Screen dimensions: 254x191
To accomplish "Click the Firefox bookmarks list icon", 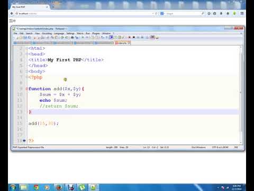I will click(x=215, y=13).
